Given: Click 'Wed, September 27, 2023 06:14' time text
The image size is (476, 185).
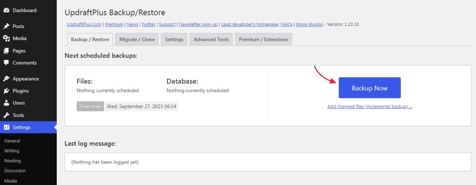Looking at the screenshot, I should click(141, 106).
